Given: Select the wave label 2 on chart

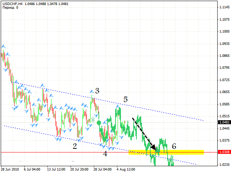Looking at the screenshot, I should tap(75, 146).
